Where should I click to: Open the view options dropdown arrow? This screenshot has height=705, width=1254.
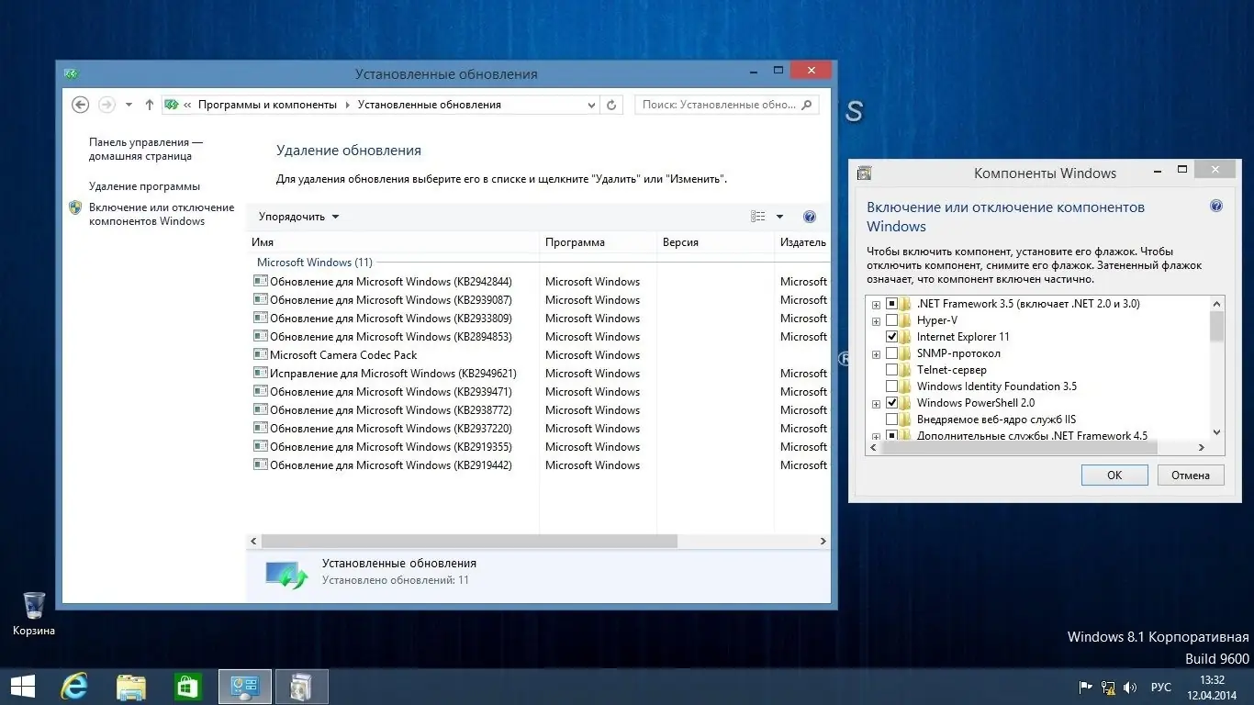[x=779, y=217]
